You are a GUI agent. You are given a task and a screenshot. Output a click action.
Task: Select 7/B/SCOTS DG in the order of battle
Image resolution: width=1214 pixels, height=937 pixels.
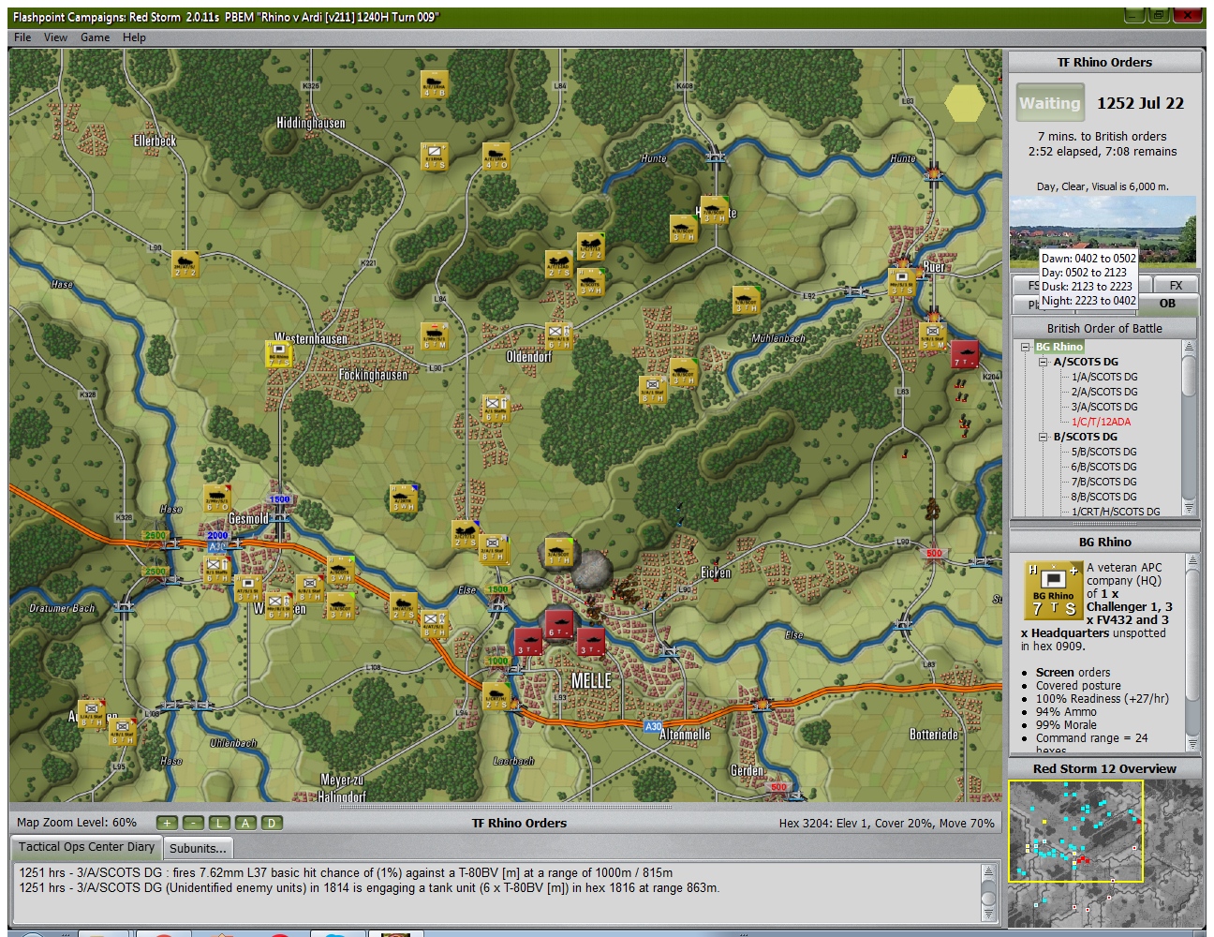click(x=1104, y=482)
